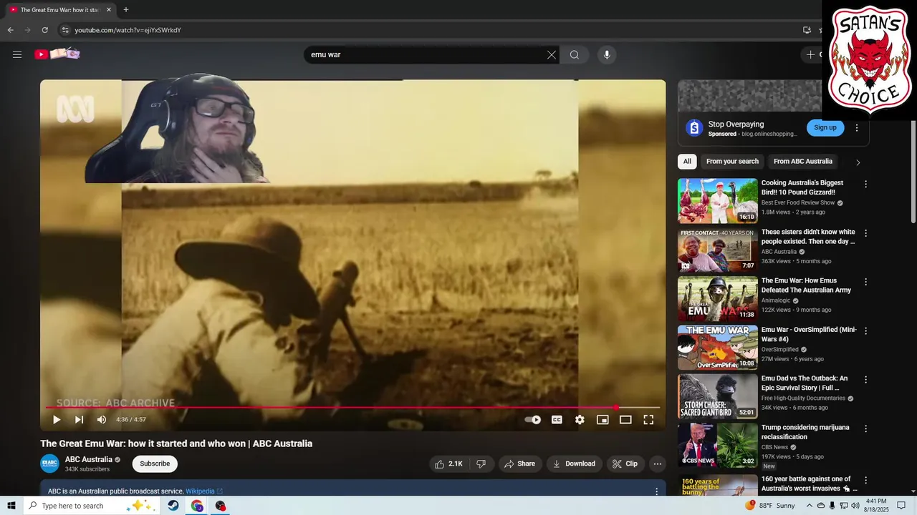Screen dimensions: 917x515
Task: Dislike this video
Action: pyautogui.click(x=481, y=463)
